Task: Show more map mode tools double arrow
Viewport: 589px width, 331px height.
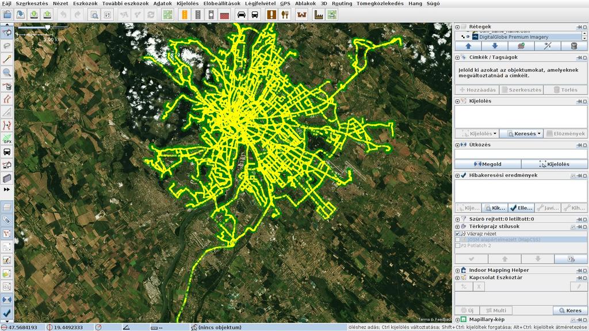Action: click(x=7, y=190)
